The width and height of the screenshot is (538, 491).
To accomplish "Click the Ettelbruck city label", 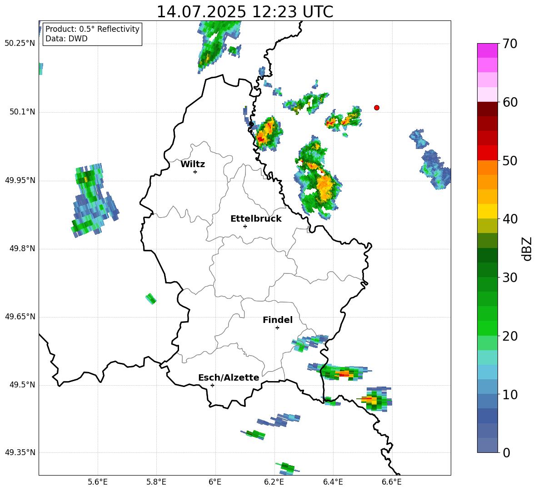I will click(x=256, y=219).
